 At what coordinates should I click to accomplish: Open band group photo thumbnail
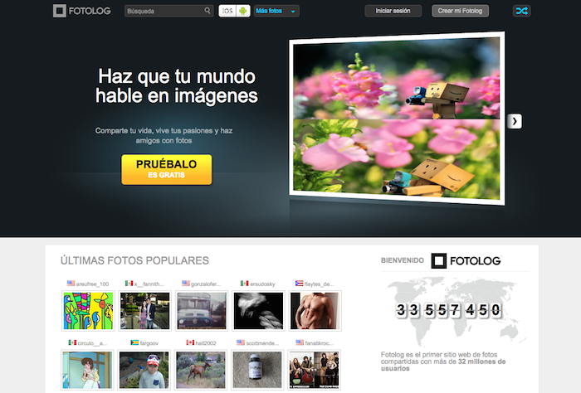coord(314,370)
